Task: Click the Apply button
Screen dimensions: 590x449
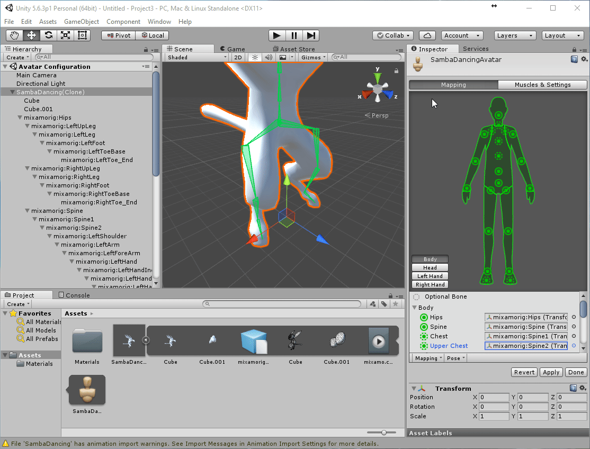Action: [x=551, y=372]
